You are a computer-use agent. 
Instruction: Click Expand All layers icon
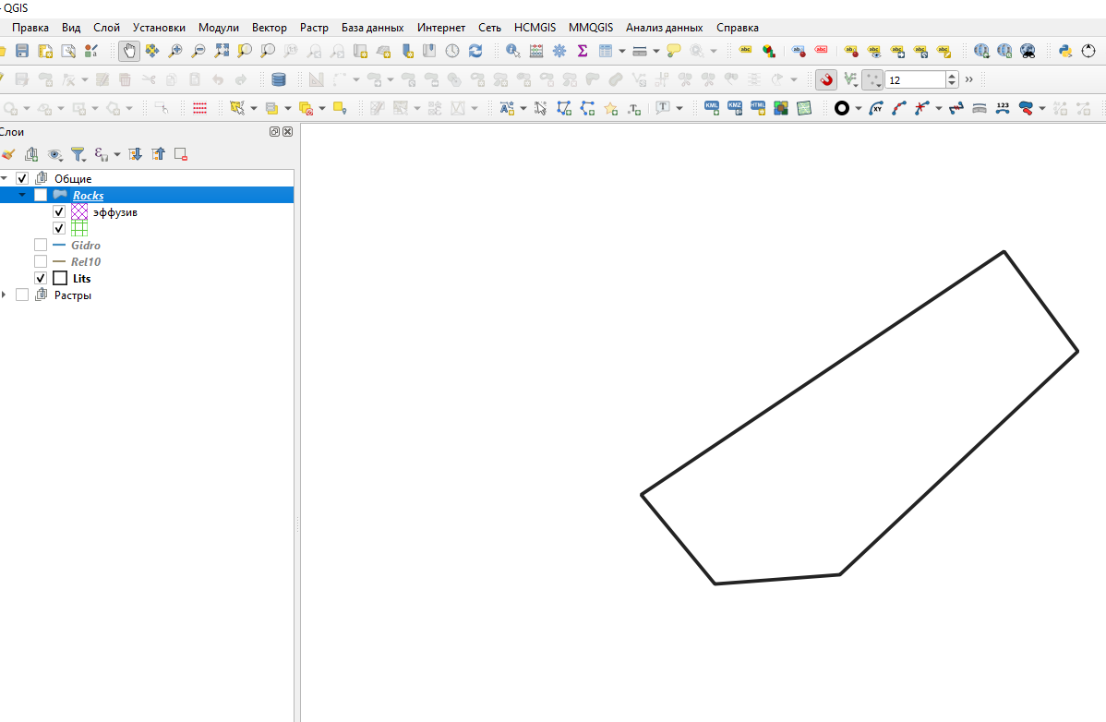point(135,154)
